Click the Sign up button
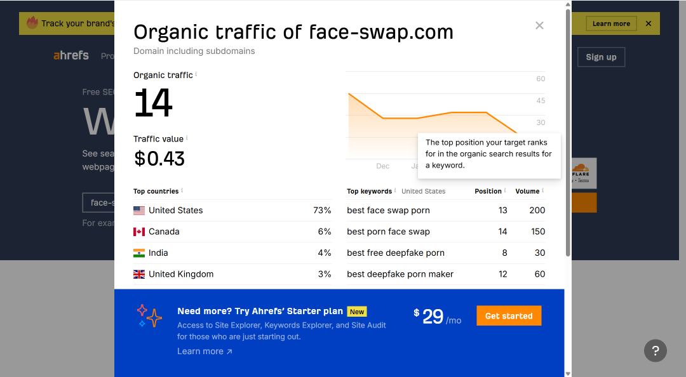Viewport: 686px width, 377px height. coord(601,57)
